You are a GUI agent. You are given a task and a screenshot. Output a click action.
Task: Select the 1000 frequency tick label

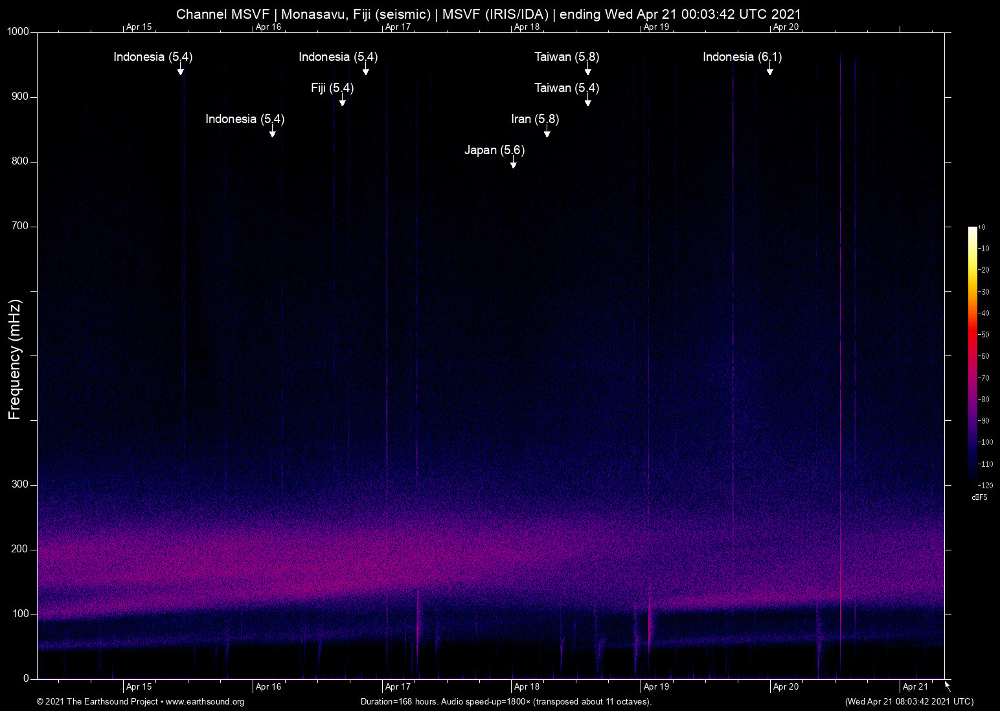coord(17,31)
